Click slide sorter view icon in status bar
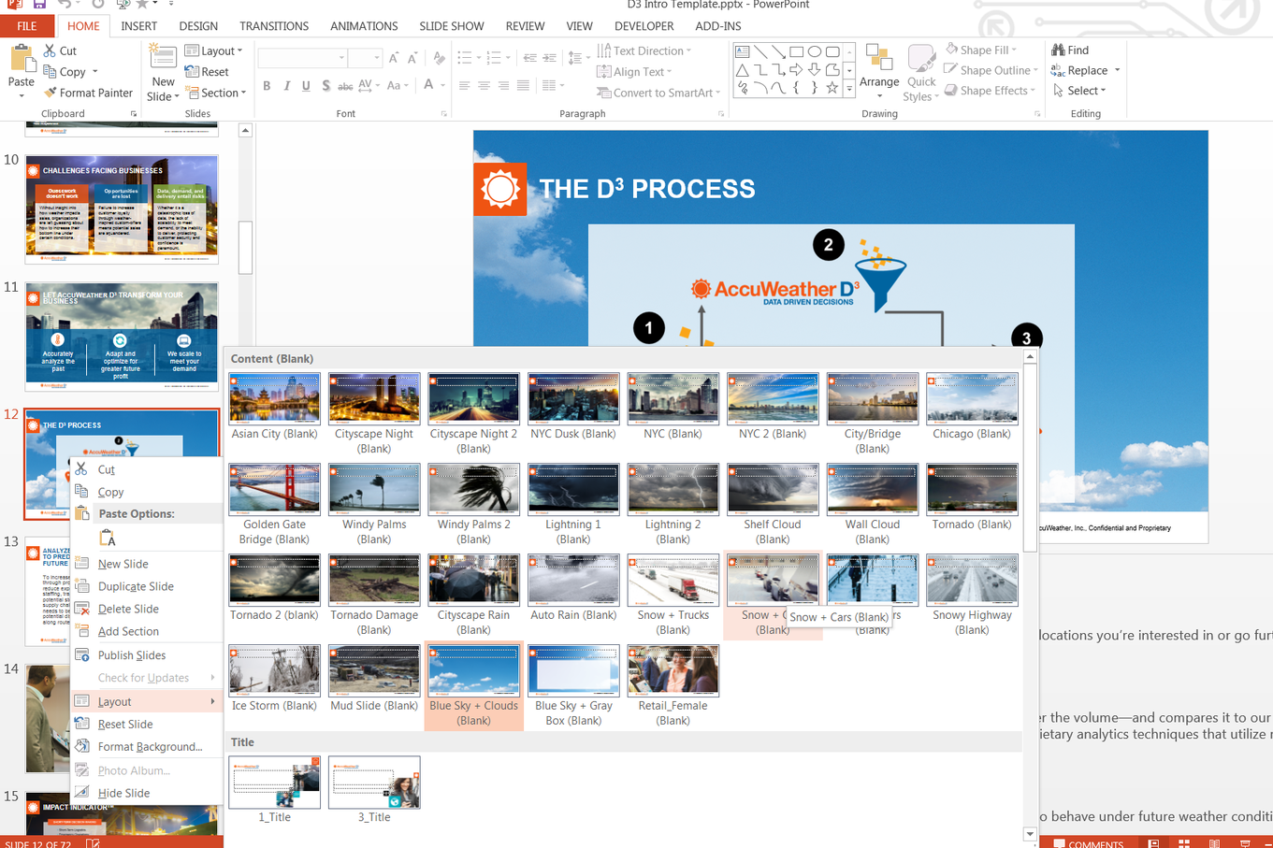Image resolution: width=1273 pixels, height=848 pixels. pyautogui.click(x=1184, y=843)
